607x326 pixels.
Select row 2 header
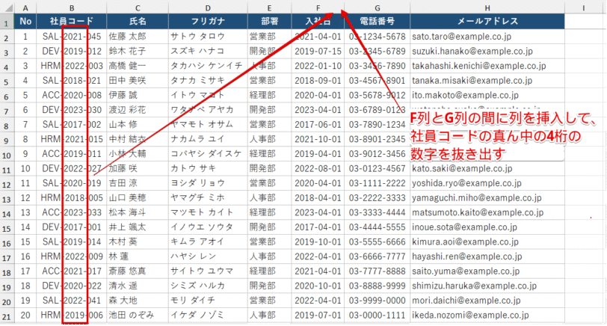tap(7, 37)
